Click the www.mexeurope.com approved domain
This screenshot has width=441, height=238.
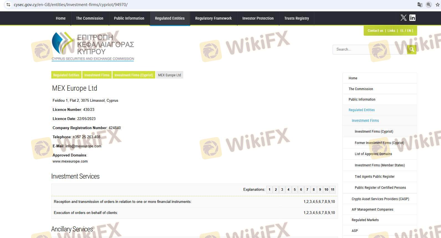(70, 161)
